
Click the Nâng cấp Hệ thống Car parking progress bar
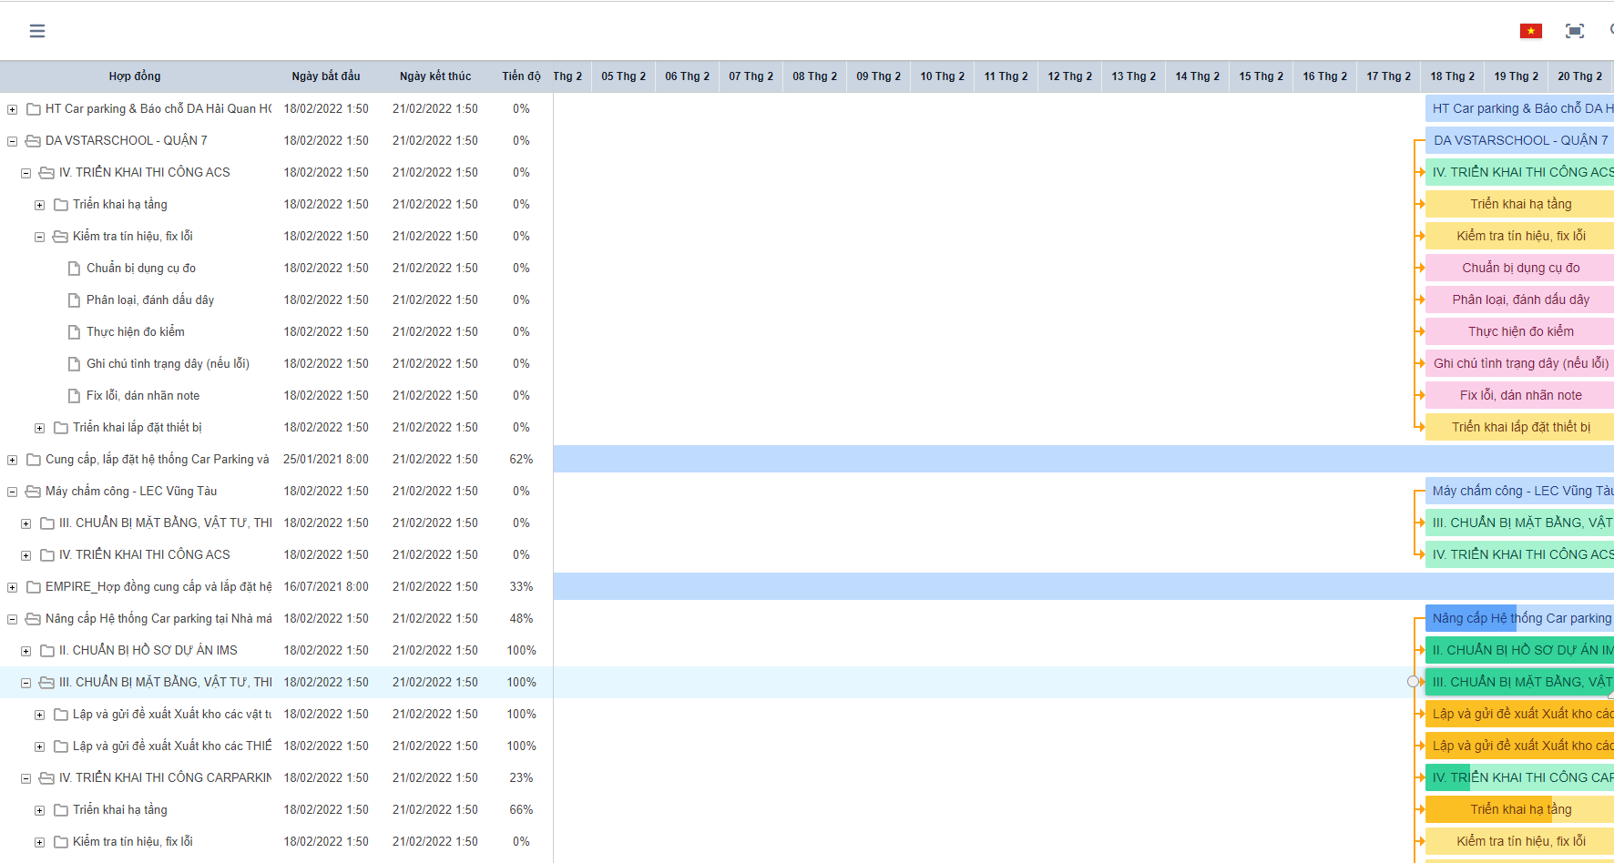pyautogui.click(x=1519, y=618)
